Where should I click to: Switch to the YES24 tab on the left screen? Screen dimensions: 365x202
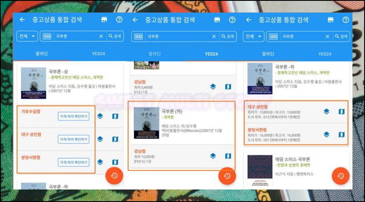click(x=98, y=54)
